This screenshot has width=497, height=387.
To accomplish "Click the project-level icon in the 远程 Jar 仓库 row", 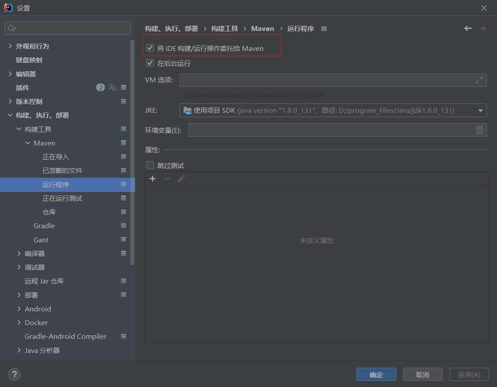I will [x=124, y=281].
